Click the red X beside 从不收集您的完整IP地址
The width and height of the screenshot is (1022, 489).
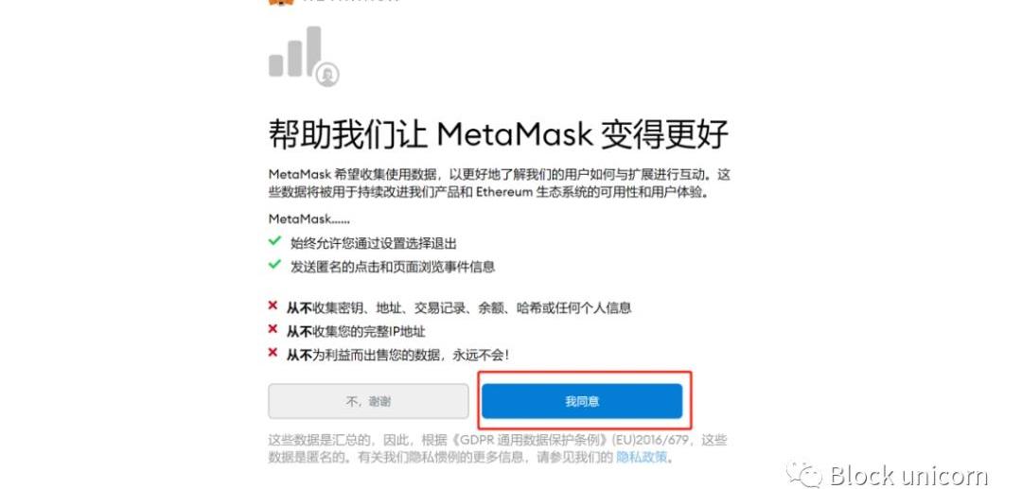[x=273, y=329]
